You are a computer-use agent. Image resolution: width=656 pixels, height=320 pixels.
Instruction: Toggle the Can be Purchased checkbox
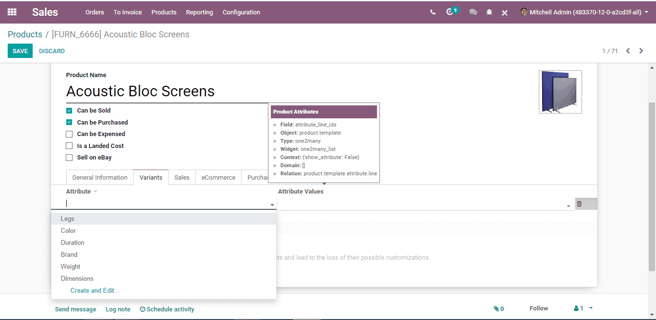pyautogui.click(x=69, y=122)
